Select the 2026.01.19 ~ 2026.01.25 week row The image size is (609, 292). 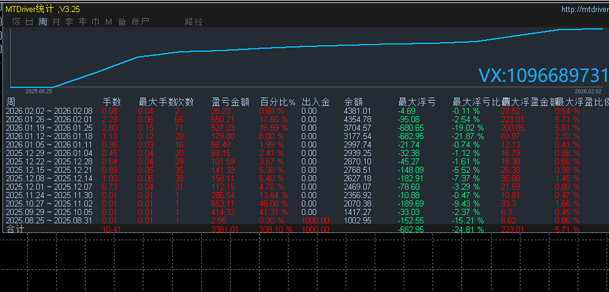49,128
